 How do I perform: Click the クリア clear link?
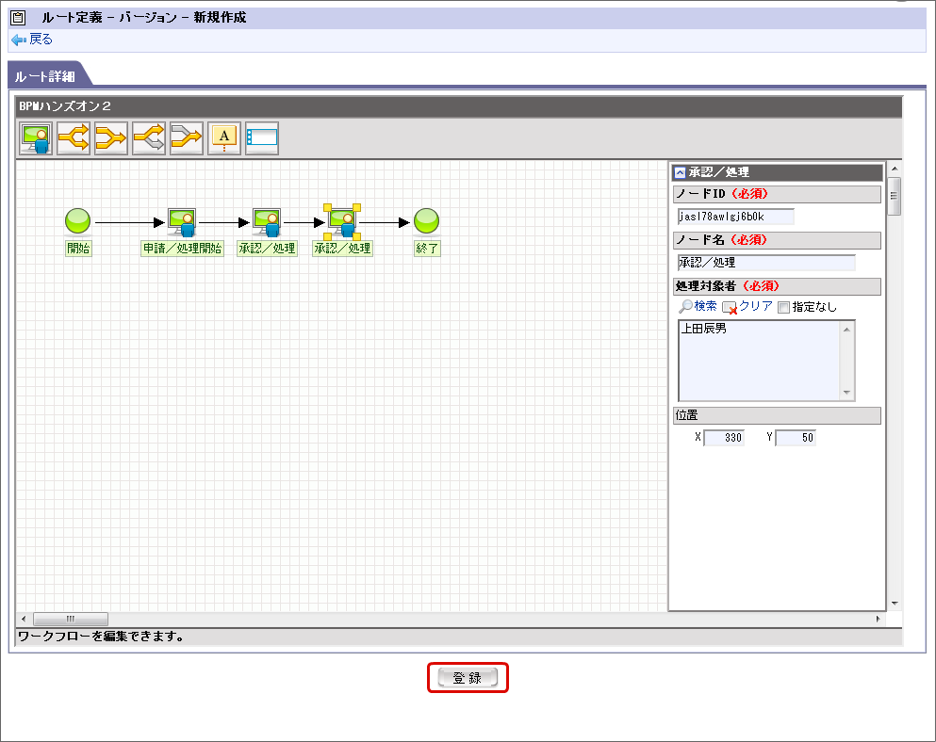756,306
